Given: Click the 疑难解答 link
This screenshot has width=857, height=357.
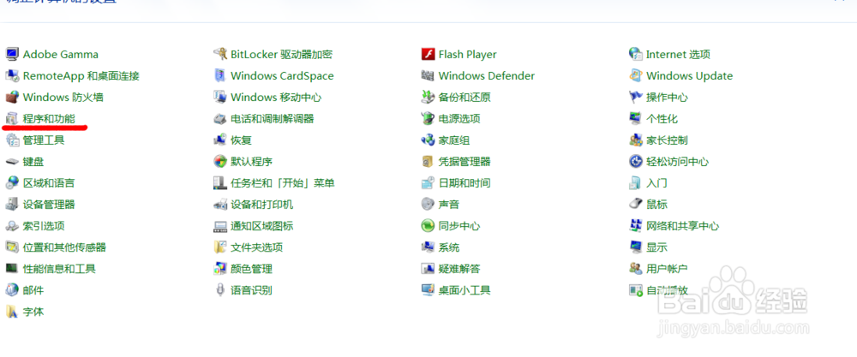Looking at the screenshot, I should coord(459,269).
